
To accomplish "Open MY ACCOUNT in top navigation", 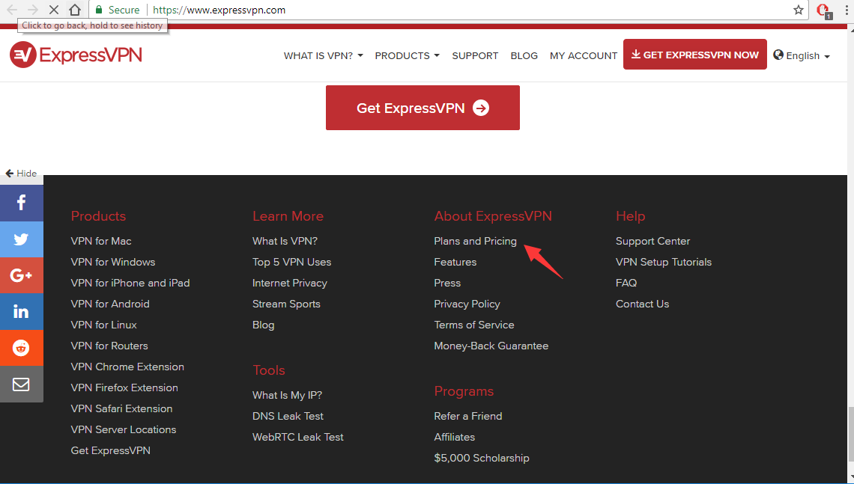I will [x=584, y=55].
